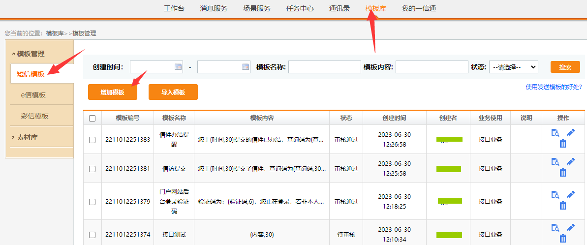Click view icon for template 2211012251383
Image resolution: width=587 pixels, height=245 pixels.
556,133
